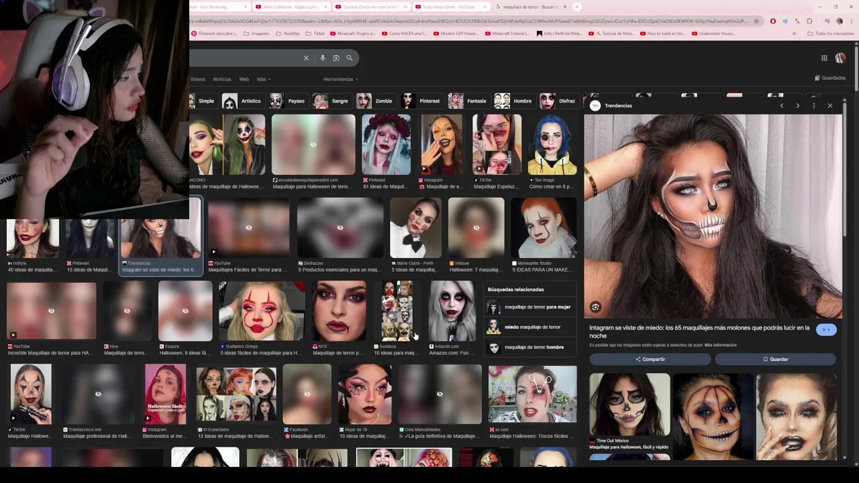Screen dimensions: 859x483
Task: Search inside image with Lens overlay icon
Action: [x=595, y=307]
